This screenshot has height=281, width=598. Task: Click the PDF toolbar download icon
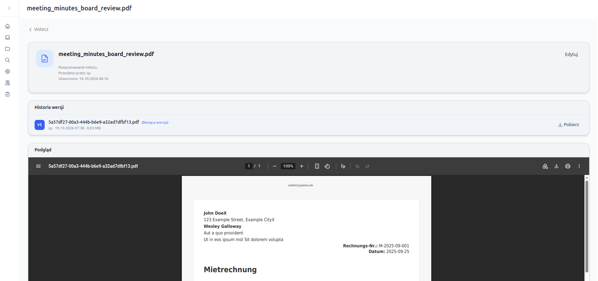coord(556,166)
